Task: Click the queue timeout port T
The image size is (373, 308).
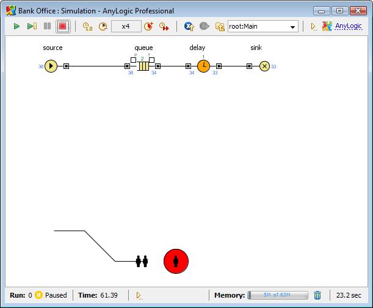Action: point(151,60)
